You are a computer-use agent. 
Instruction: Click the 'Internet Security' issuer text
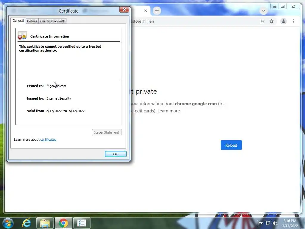tap(59, 98)
